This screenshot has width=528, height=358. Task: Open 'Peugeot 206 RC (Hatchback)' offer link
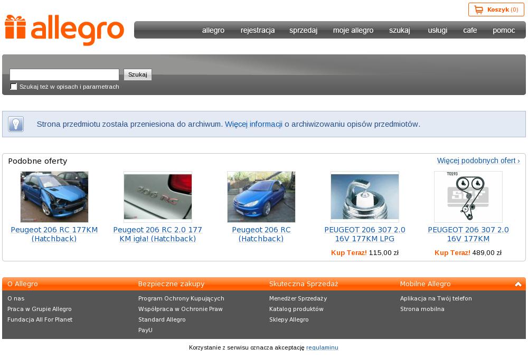261,234
